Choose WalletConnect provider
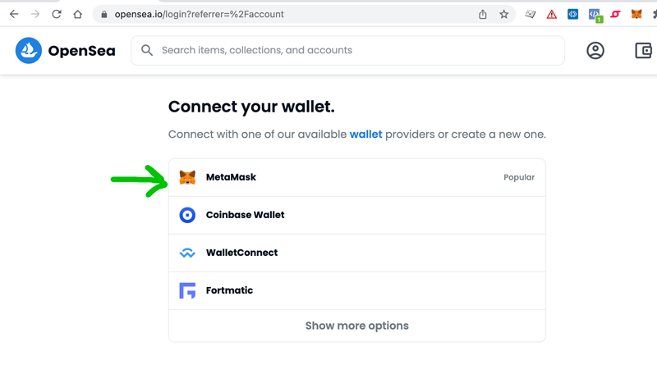The width and height of the screenshot is (657, 365). pyautogui.click(x=357, y=253)
